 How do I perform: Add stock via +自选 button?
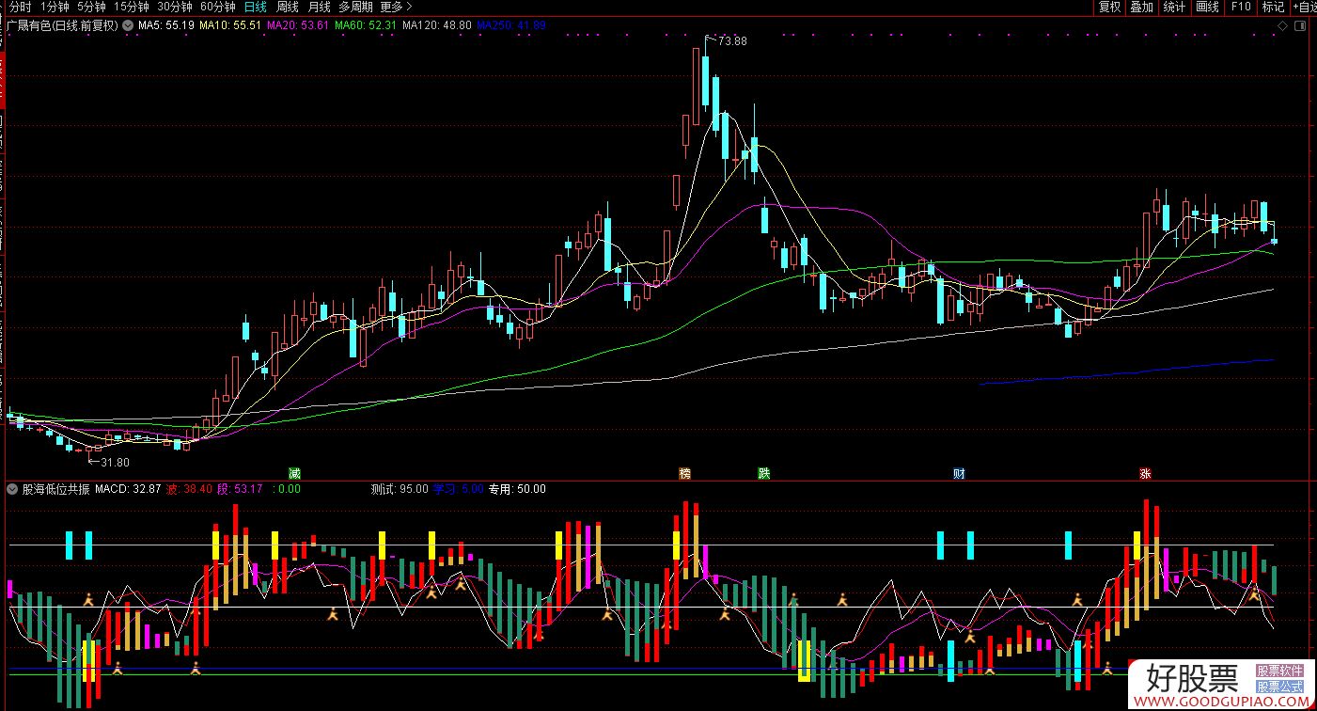(1304, 7)
